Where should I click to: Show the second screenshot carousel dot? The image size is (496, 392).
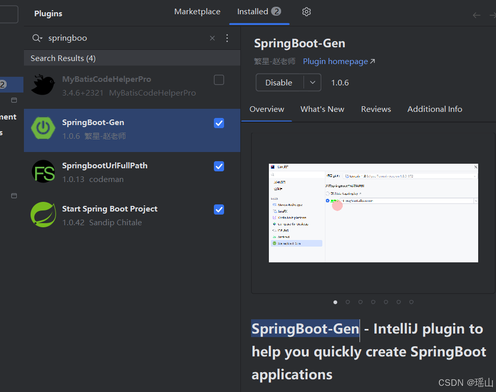pyautogui.click(x=348, y=302)
